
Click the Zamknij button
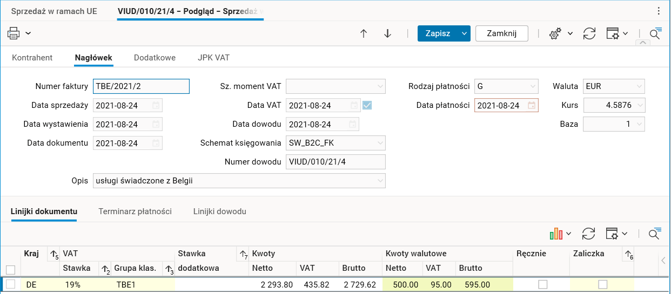[x=501, y=33]
